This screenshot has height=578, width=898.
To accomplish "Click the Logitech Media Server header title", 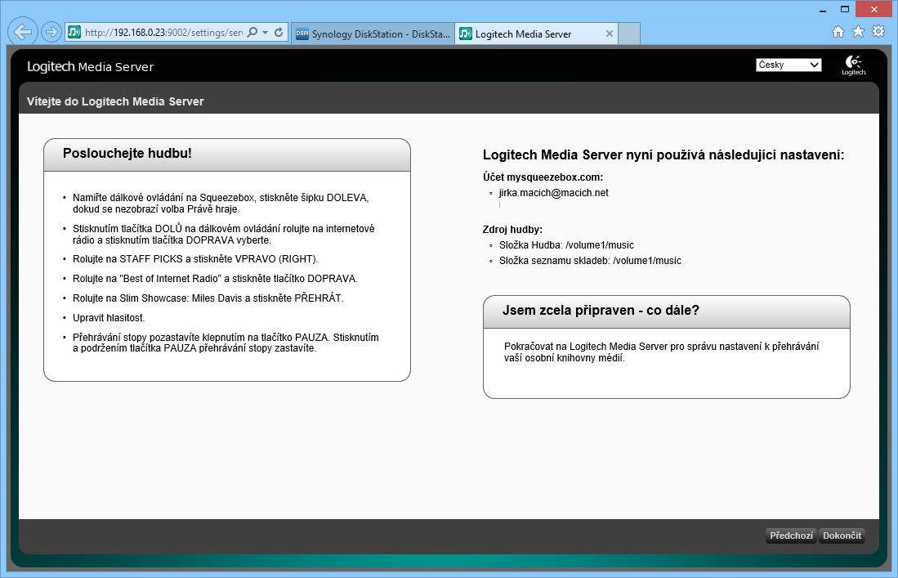I will (x=90, y=67).
